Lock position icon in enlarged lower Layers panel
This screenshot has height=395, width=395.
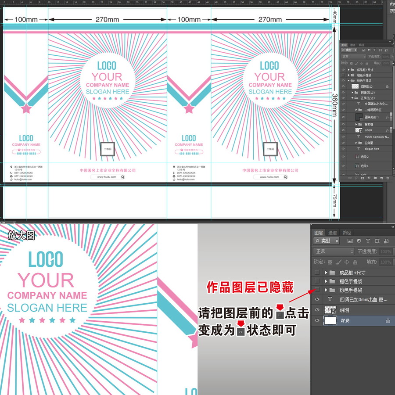347,262
